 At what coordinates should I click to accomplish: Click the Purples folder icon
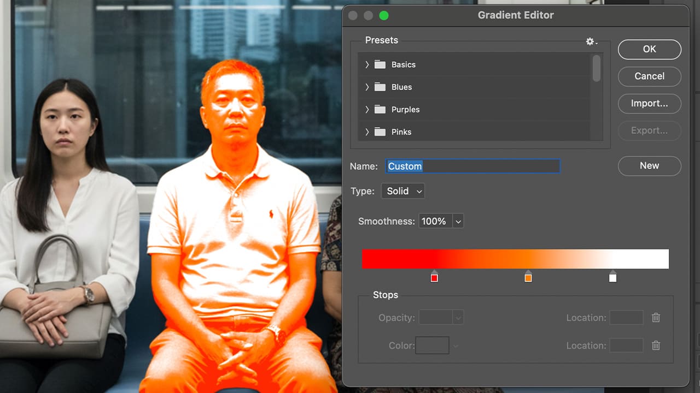380,109
